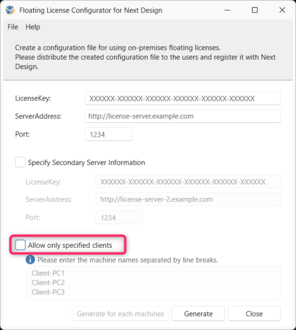Close the window with the X icon

point(282,10)
